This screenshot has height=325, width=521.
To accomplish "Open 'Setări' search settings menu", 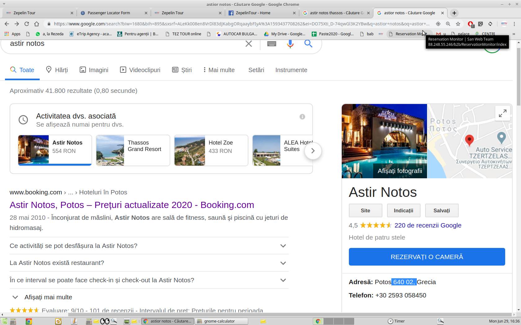I will (x=256, y=70).
